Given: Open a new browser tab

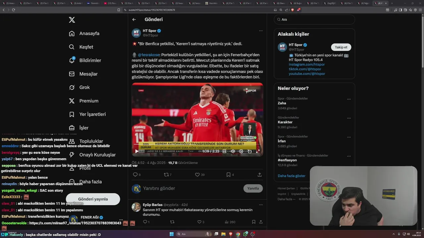Looking at the screenshot, I should 392,3.
